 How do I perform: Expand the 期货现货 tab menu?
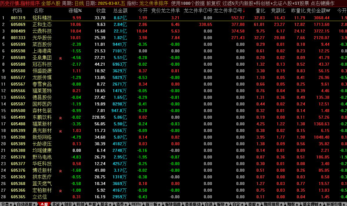(273, 204)
